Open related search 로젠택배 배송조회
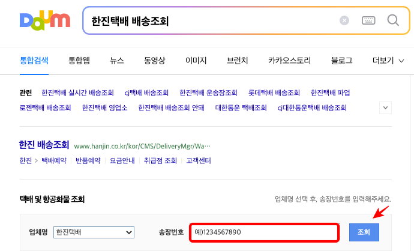 tap(46, 108)
